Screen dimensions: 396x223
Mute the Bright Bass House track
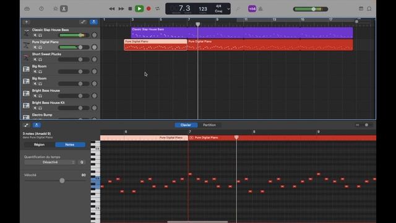[x=35, y=96]
